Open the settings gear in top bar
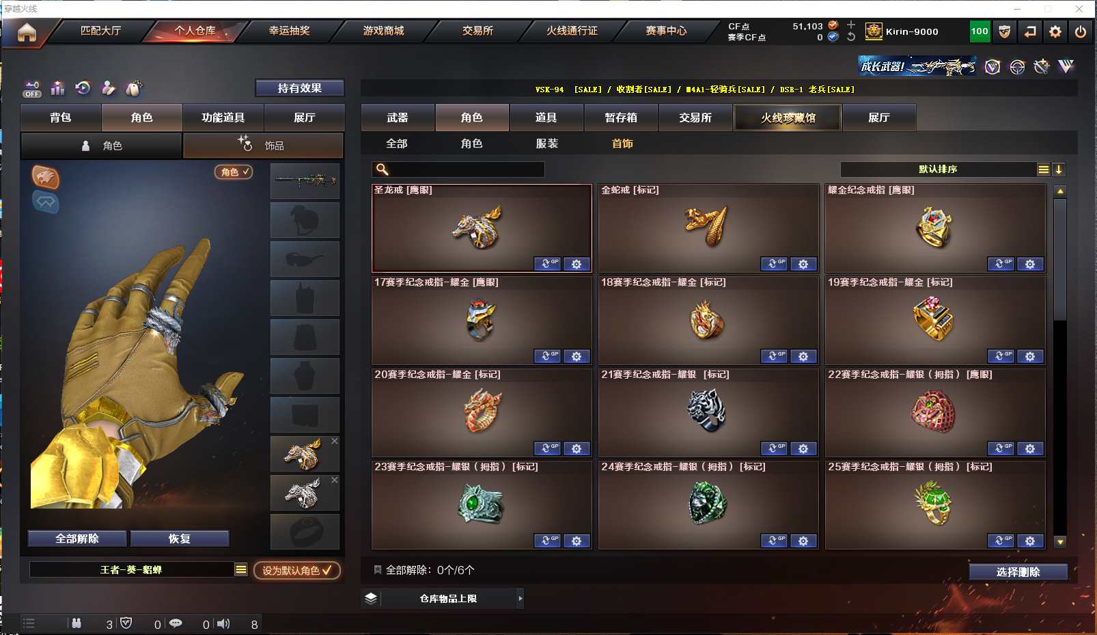The image size is (1097, 635). point(1055,31)
